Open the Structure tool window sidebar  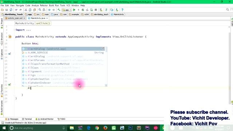(x=2, y=39)
